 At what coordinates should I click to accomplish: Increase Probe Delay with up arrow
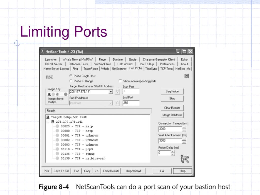tap(173, 152)
